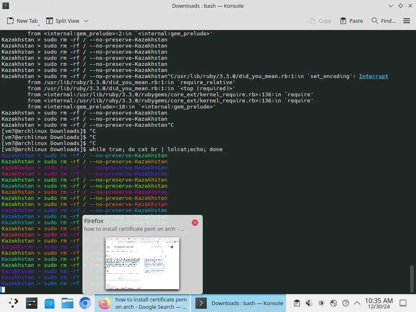Screen dimensions: 416x312
Task: Click the Konsole terminal icon in the title bar
Action: click(x=6, y=6)
